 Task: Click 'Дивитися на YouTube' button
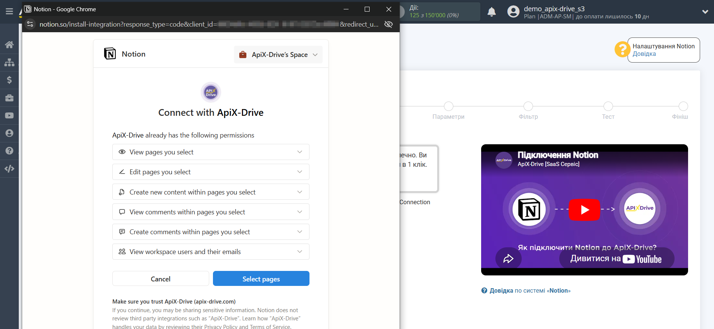pos(616,259)
